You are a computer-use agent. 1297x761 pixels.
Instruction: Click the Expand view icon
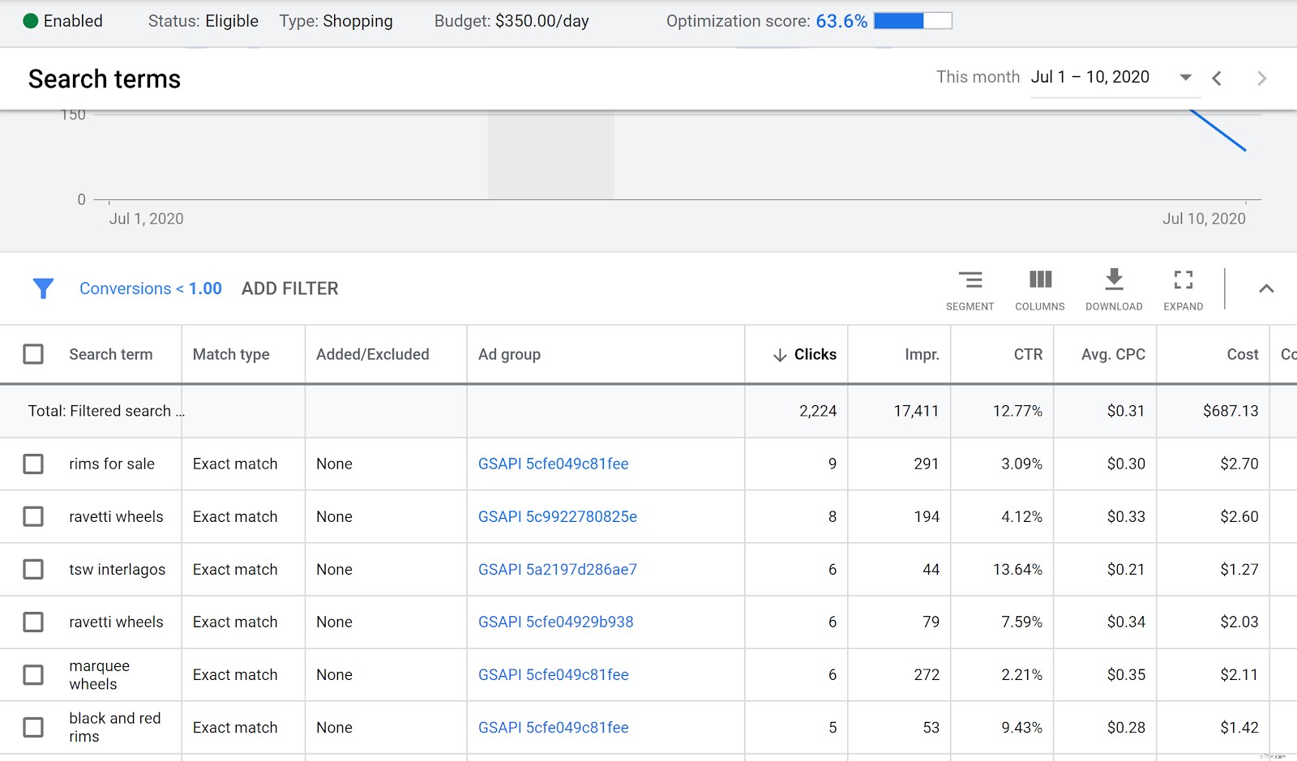[x=1183, y=280]
